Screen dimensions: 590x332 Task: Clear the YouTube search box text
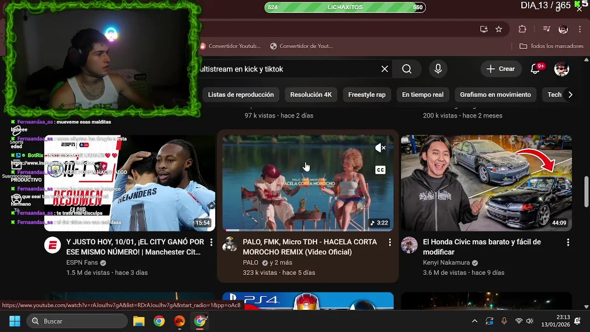385,69
